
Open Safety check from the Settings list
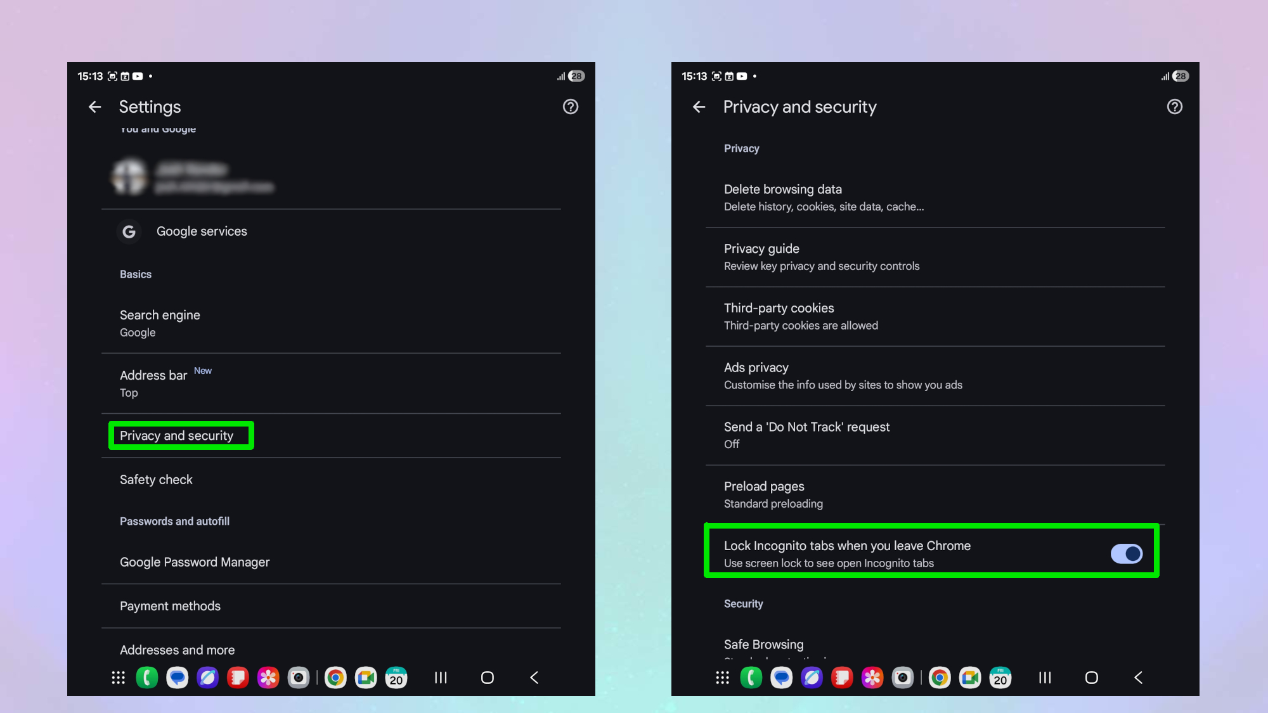[156, 480]
